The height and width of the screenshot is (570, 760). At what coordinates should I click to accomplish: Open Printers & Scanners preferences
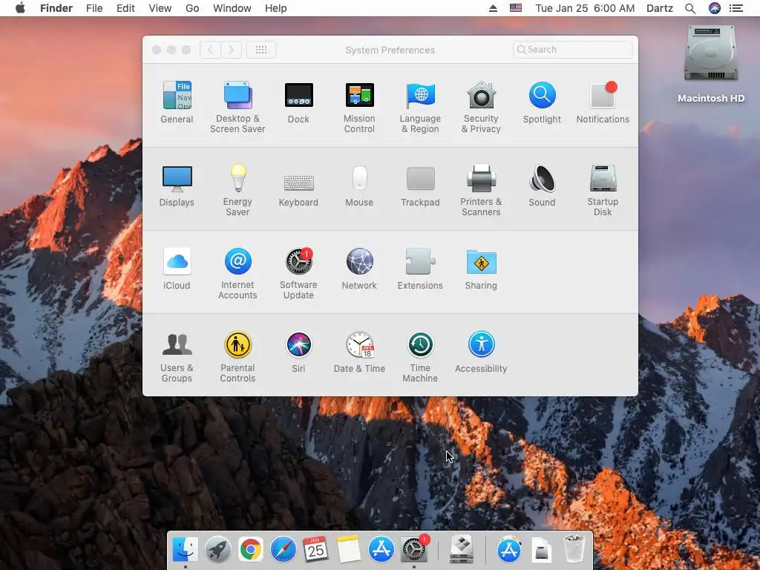481,191
